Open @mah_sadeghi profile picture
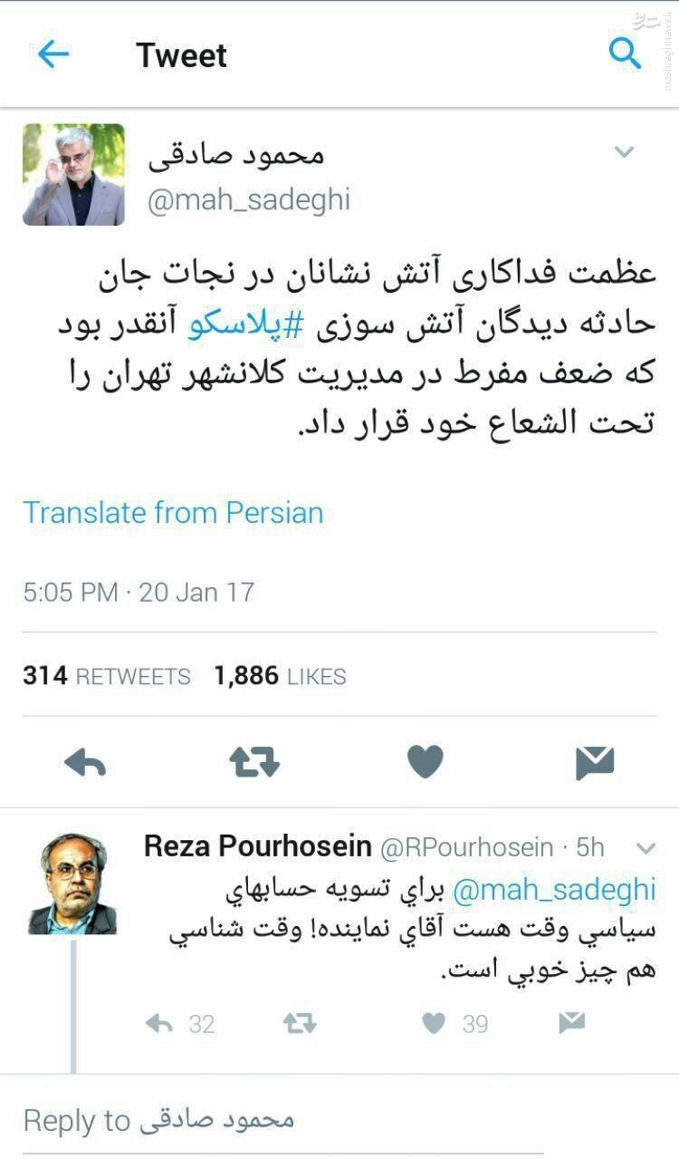The image size is (679, 1159). click(x=73, y=174)
